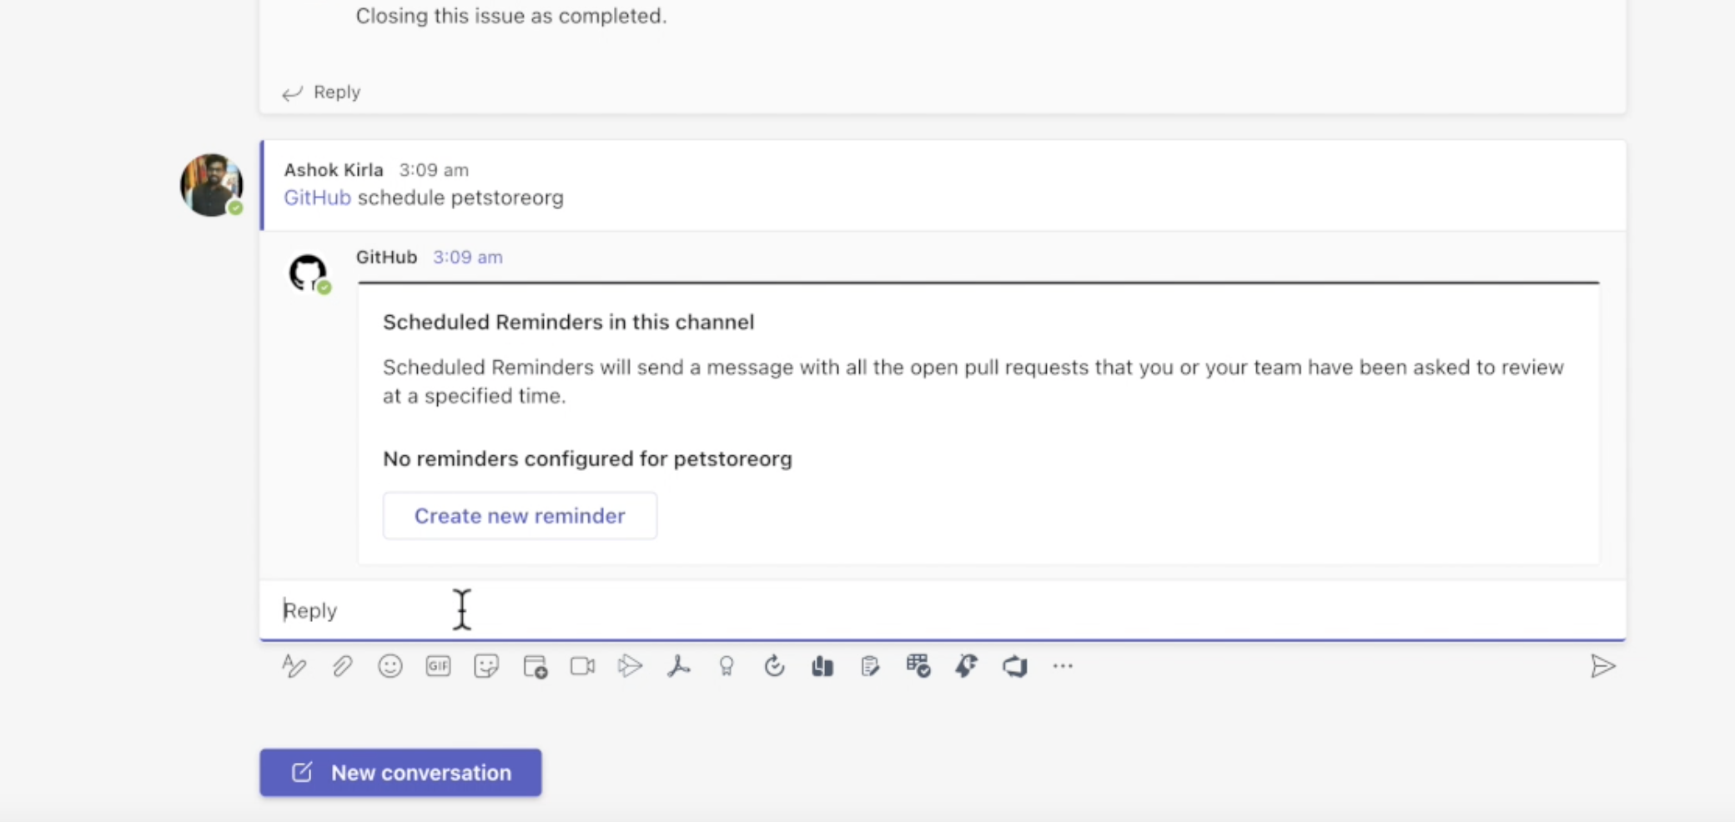Open the GitHub bot avatar
Screen dimensions: 1735x822
(308, 273)
